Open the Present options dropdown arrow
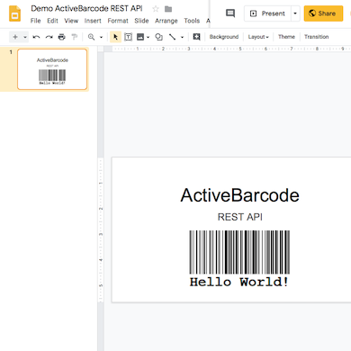The width and height of the screenshot is (351, 351). 295,13
